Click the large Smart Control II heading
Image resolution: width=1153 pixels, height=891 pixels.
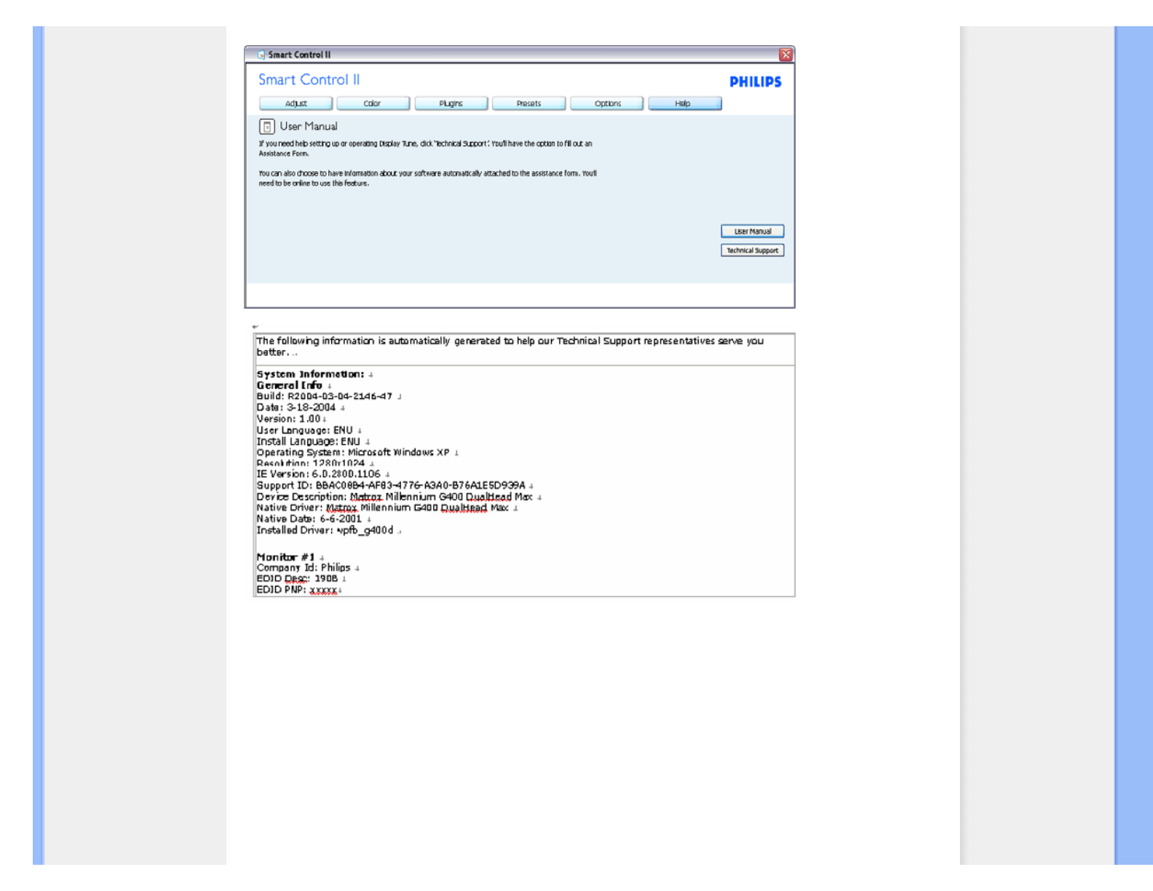tap(309, 80)
